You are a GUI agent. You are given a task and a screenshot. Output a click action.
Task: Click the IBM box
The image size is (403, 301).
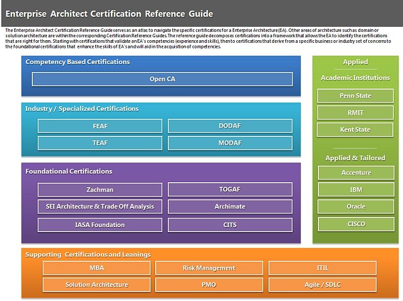356,190
